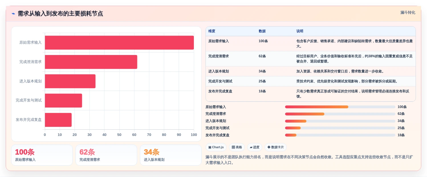Click the 进入版本规划 bar in the chart
The height and width of the screenshot is (177, 427).
coord(70,81)
